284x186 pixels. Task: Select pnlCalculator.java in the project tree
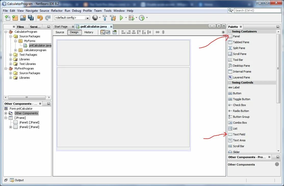(40, 45)
